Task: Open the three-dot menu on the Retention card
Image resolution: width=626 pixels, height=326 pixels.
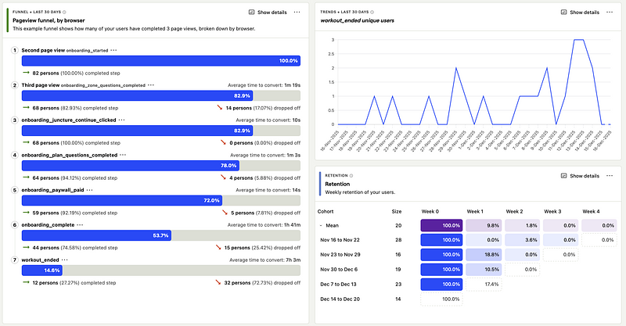Action: tap(609, 176)
